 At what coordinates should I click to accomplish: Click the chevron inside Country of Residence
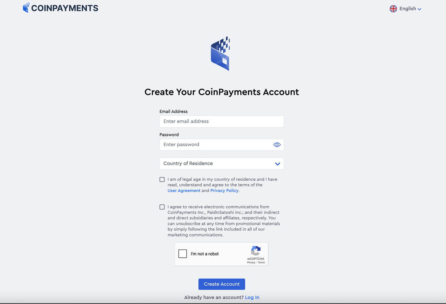[x=277, y=163]
